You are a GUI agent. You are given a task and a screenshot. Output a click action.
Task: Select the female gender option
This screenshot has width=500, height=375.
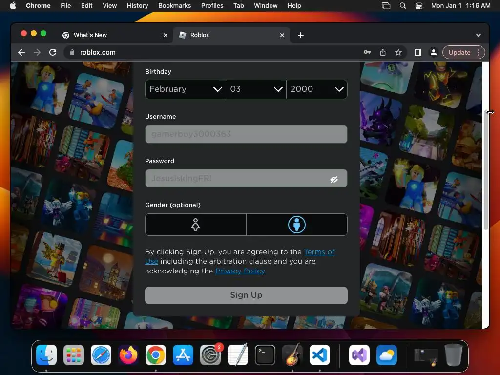pyautogui.click(x=195, y=225)
